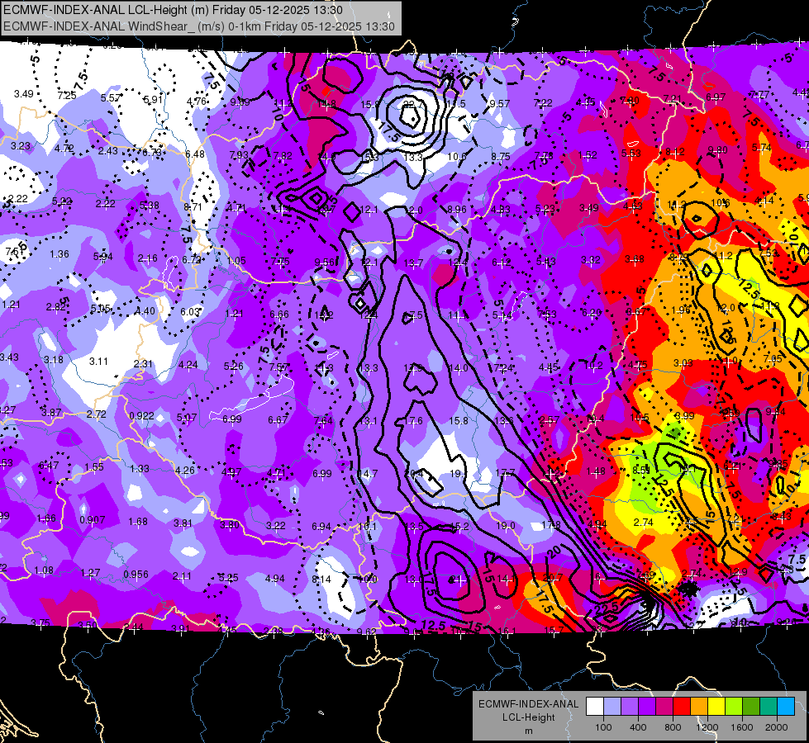Click the medium purple legend swatch
The width and height of the screenshot is (809, 743).
tap(630, 707)
